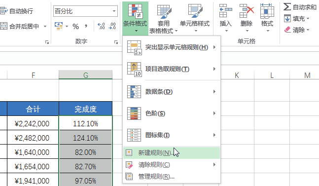Open the 条件格式 conditional formatting menu
Viewport: 319px width, 186px height.
point(135,18)
